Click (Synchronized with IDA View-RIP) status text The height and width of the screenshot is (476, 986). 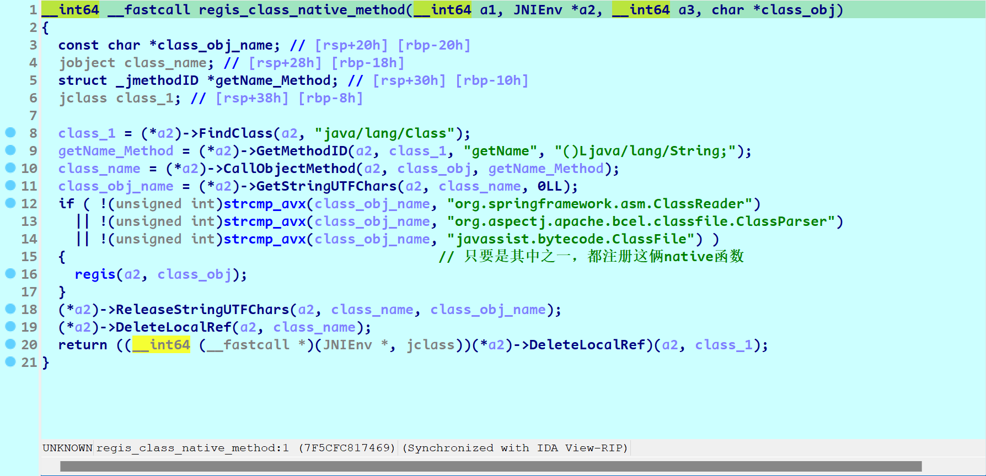(515, 448)
